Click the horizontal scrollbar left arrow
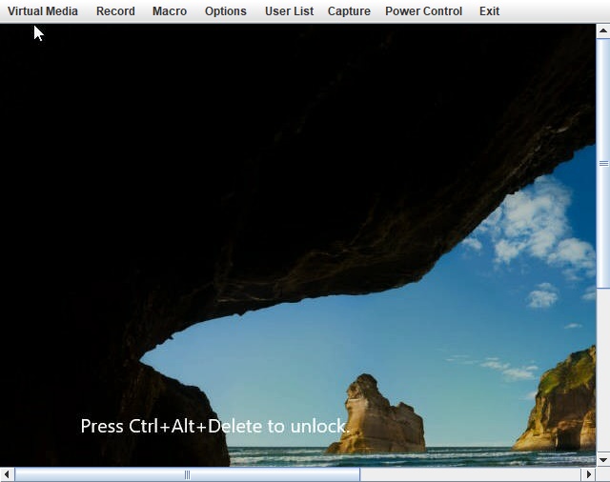The image size is (610, 482). (x=7, y=474)
